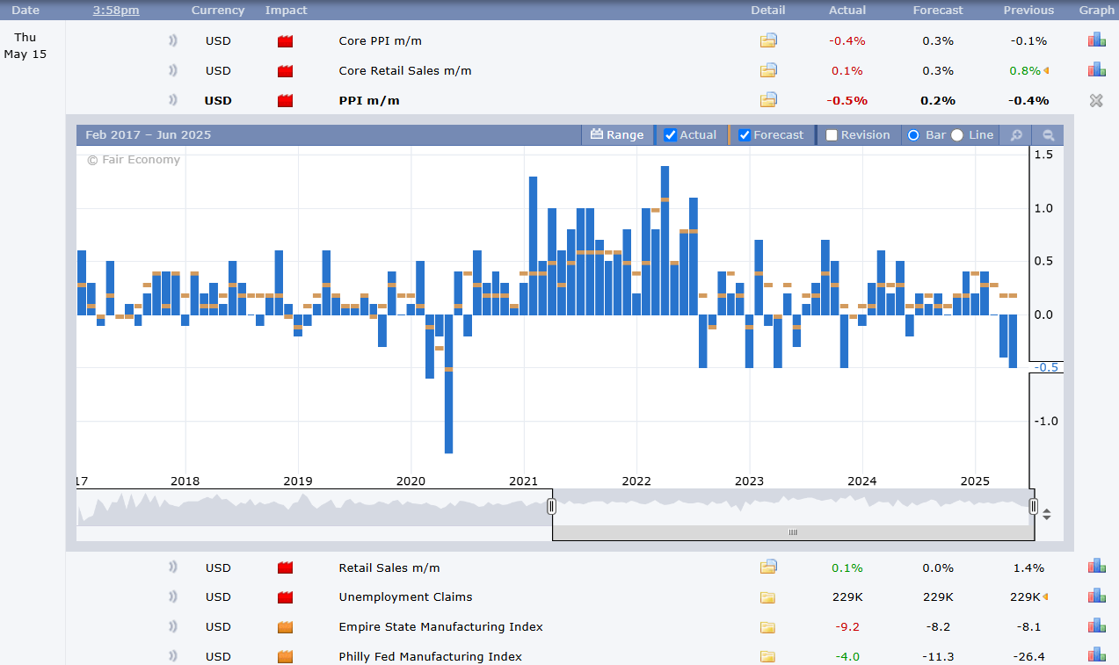Open graph for Philly Fed Manufacturing Index
This screenshot has height=665, width=1119.
pyautogui.click(x=1096, y=655)
